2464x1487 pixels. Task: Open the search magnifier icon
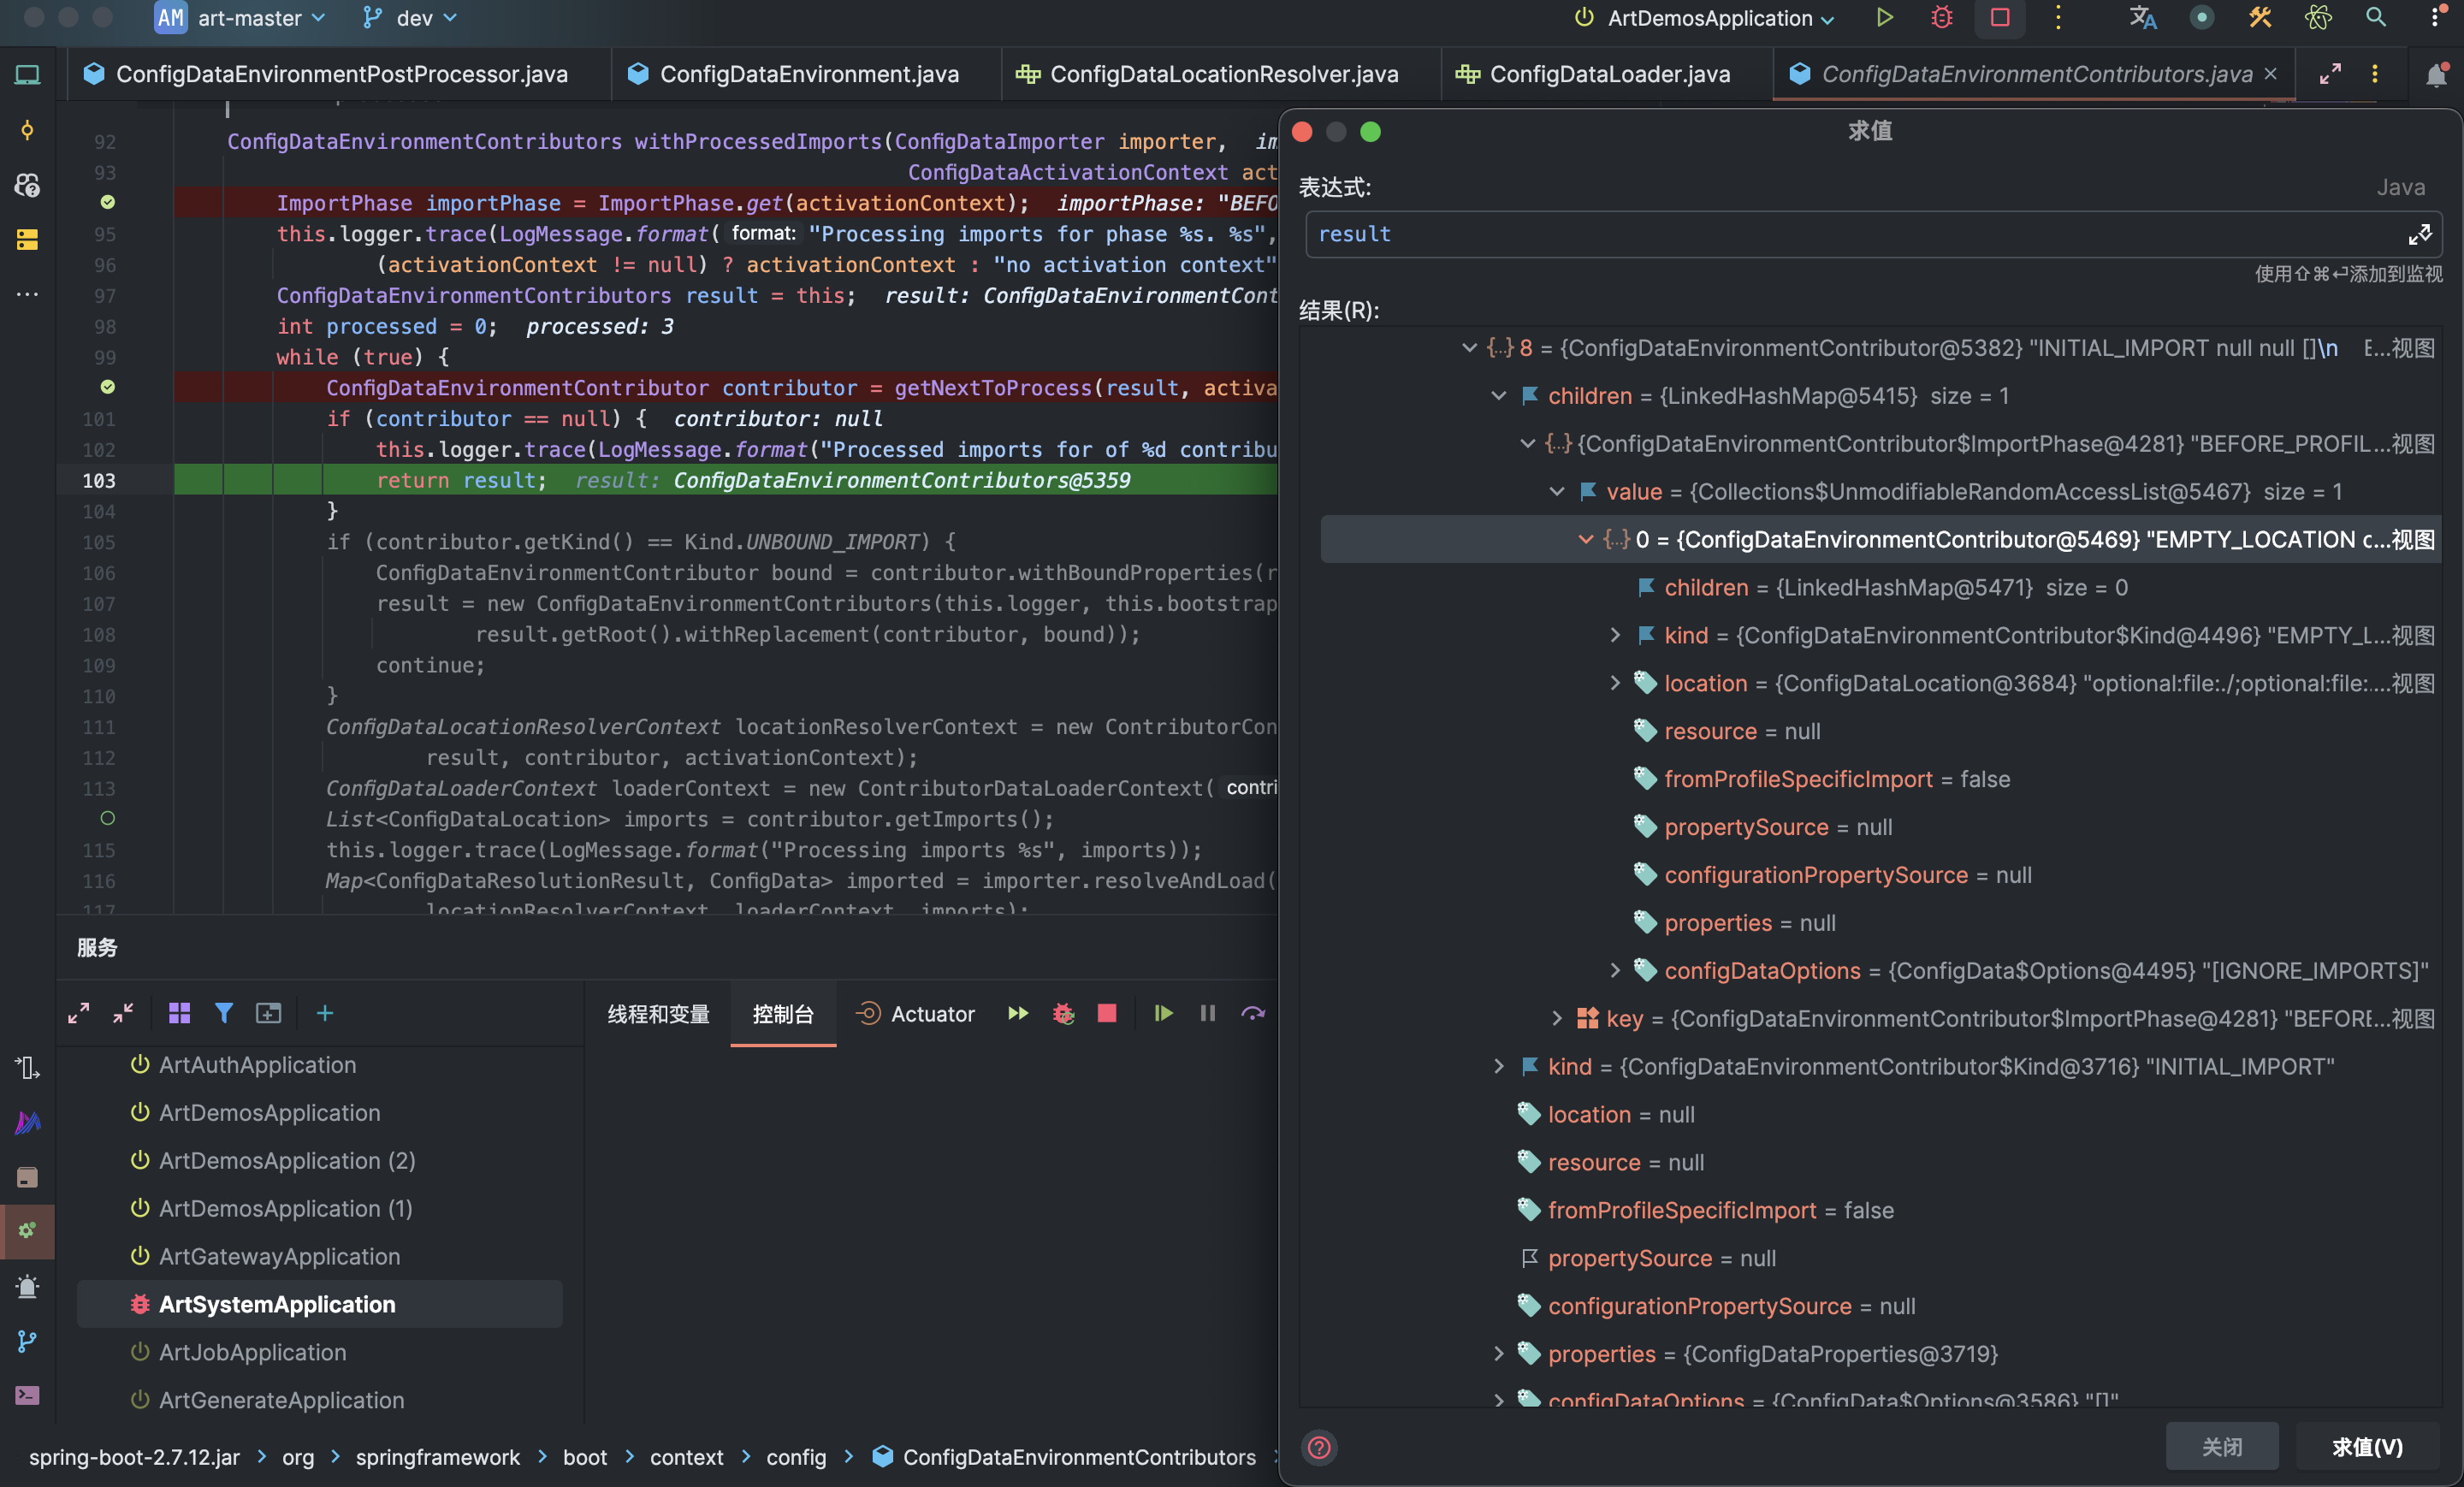(2375, 18)
